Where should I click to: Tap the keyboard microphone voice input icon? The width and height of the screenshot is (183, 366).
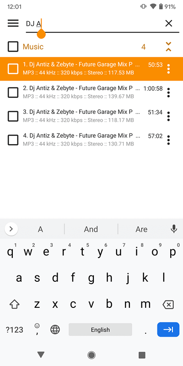174,229
